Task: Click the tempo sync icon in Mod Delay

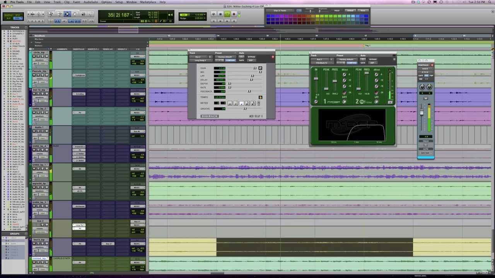Action: [260, 97]
